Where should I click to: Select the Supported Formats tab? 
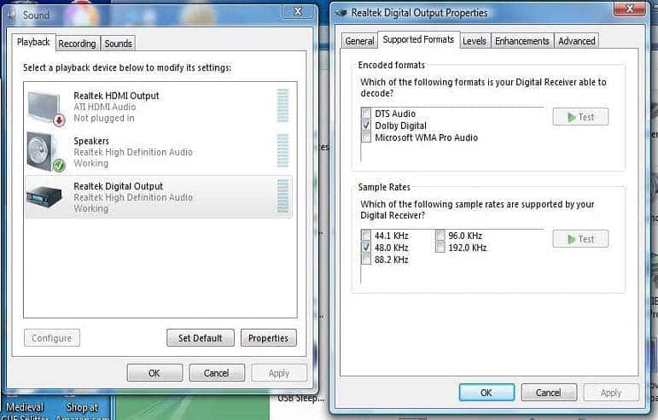coord(418,39)
